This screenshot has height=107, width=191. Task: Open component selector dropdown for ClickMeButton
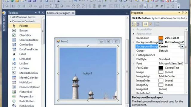[x=186, y=18]
